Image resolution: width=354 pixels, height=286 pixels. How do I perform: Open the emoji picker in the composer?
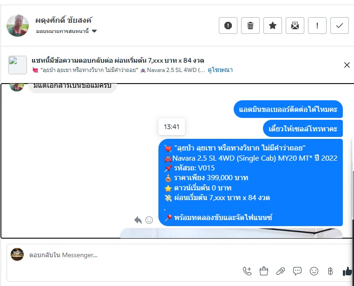click(314, 271)
